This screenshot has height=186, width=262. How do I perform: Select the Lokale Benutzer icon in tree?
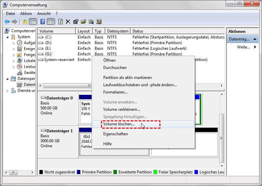point(20,61)
